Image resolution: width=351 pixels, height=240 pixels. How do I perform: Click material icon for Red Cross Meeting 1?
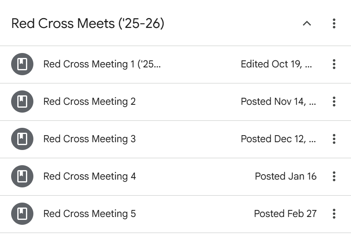[x=22, y=64]
